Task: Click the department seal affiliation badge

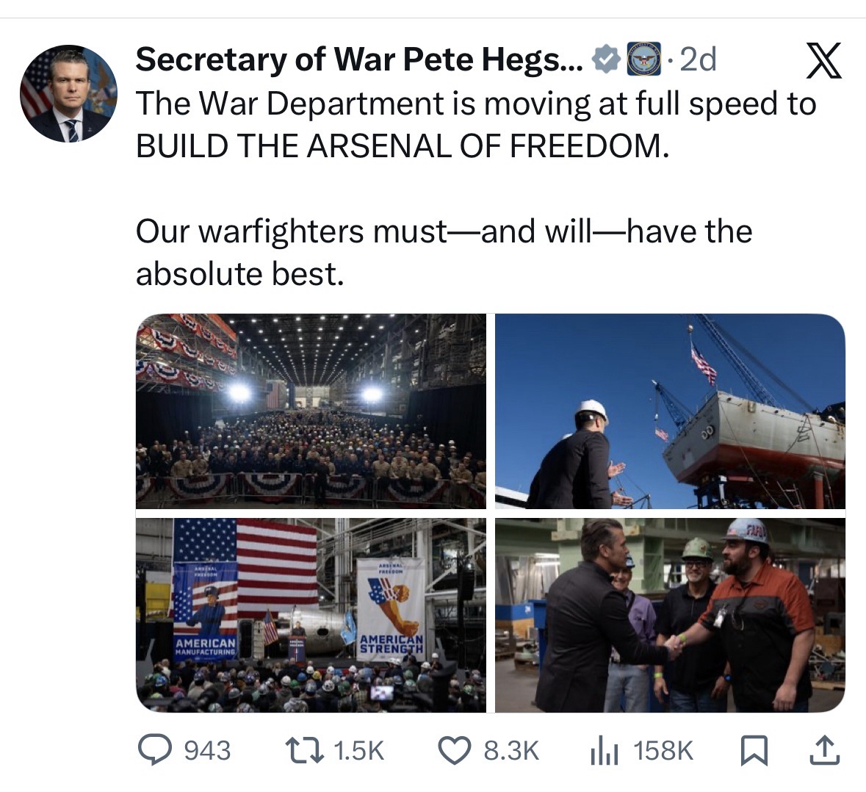Action: [x=643, y=60]
